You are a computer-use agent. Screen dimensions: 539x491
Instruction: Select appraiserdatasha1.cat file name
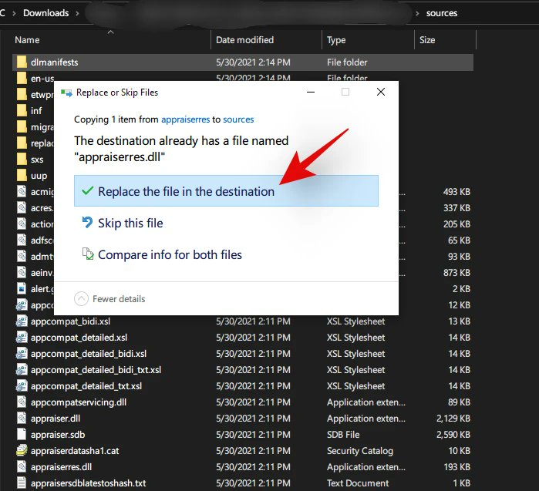pyautogui.click(x=75, y=450)
